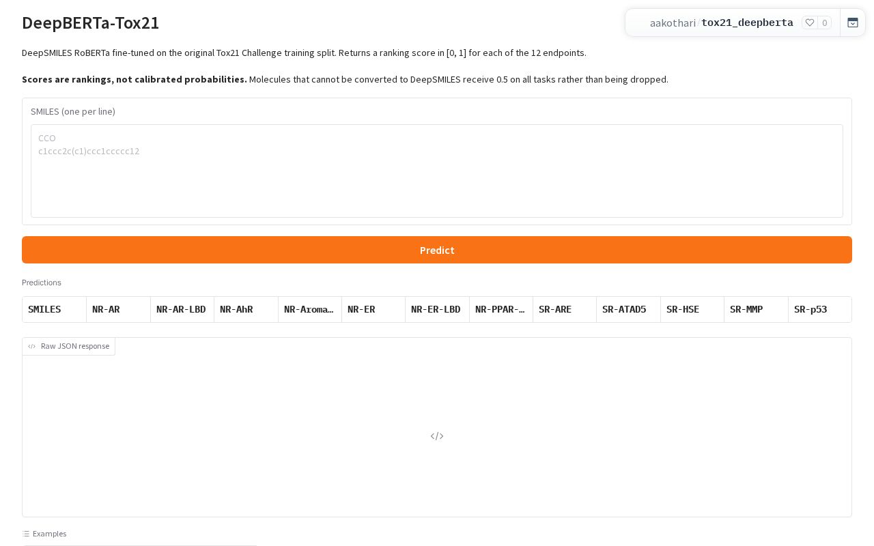Click the NR-AhR column header
The width and height of the screenshot is (874, 546).
[246, 309]
